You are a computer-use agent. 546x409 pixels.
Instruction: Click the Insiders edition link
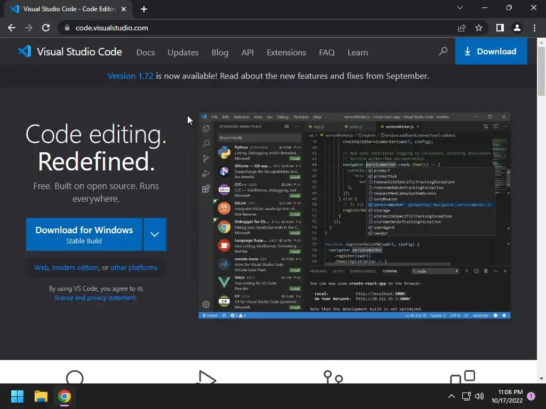(75, 267)
